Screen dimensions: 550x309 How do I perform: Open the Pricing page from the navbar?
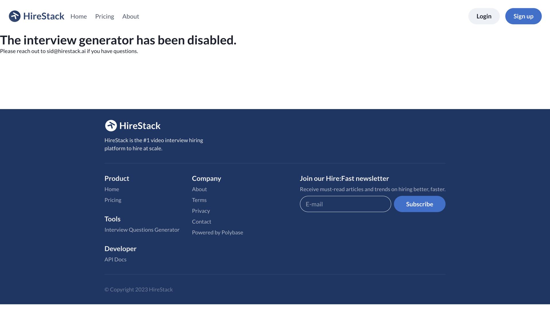(x=104, y=16)
